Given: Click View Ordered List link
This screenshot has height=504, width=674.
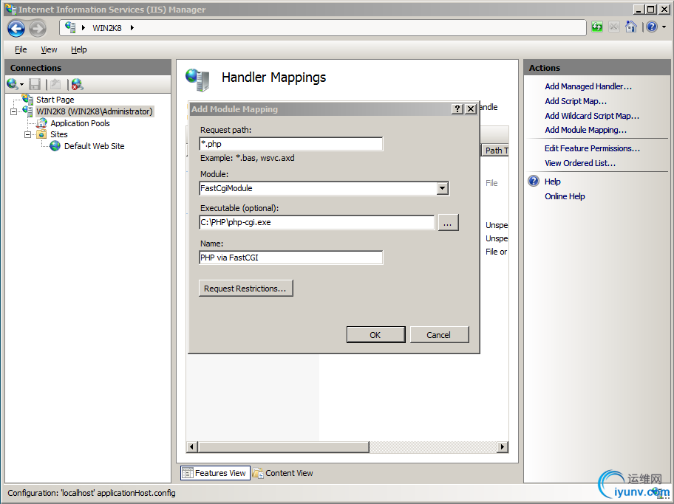Looking at the screenshot, I should pyautogui.click(x=580, y=163).
